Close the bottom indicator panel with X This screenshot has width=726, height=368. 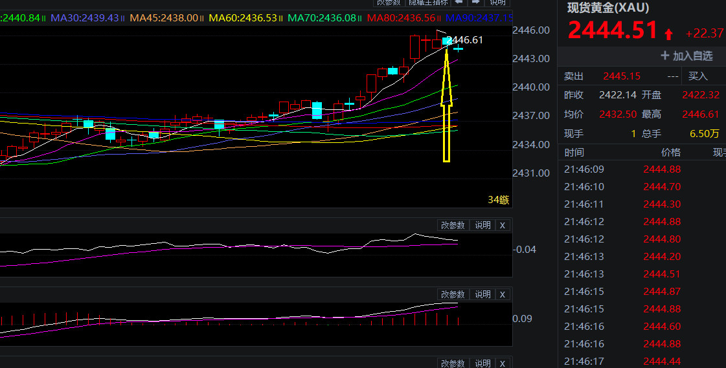tap(503, 363)
